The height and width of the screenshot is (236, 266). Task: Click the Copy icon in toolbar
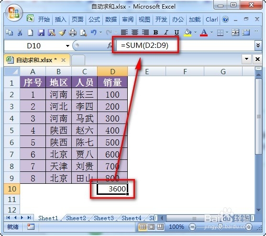click(x=10, y=32)
